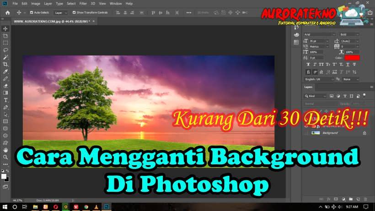
Task: Select the Crop tool
Action: pyautogui.click(x=5, y=64)
